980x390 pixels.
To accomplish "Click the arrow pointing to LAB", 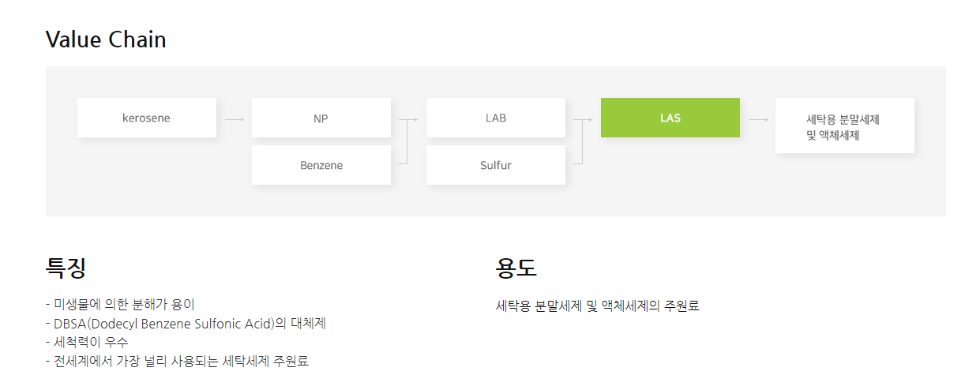I will (x=412, y=119).
